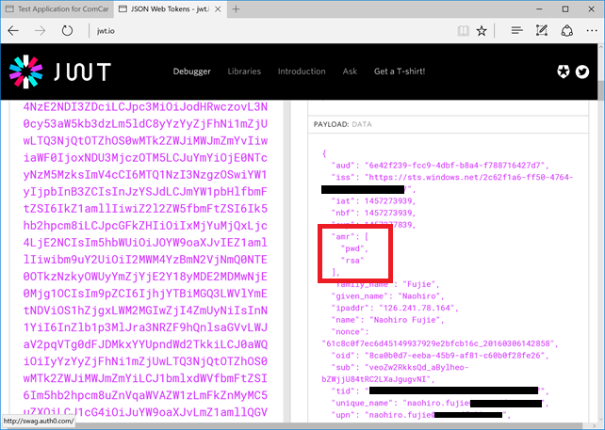Click the "nbf" 1457273939 value
Viewport: 605px width, 430px height.
pyautogui.click(x=387, y=214)
